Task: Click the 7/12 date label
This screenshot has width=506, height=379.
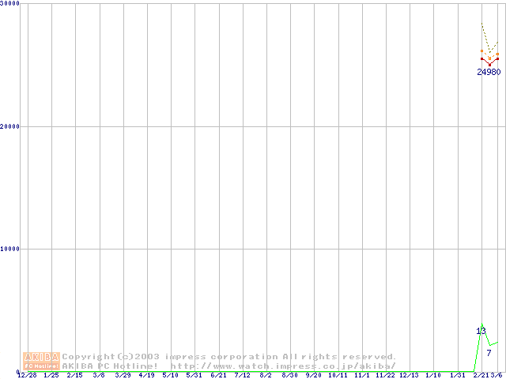Action: [x=242, y=375]
